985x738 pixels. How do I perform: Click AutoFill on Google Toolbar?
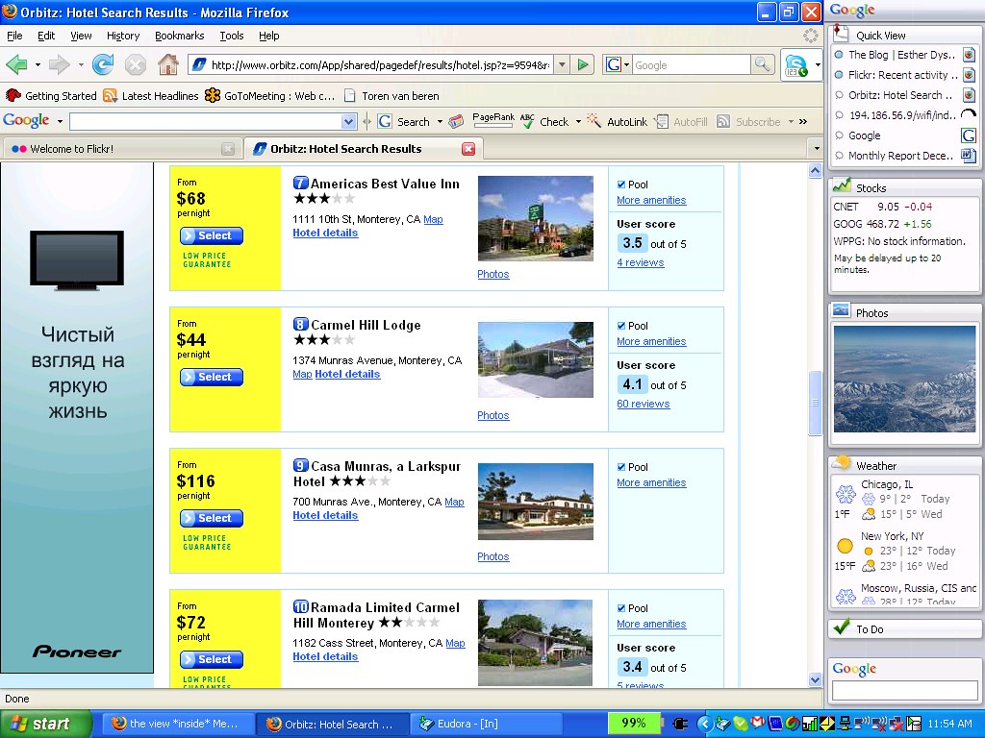point(681,122)
